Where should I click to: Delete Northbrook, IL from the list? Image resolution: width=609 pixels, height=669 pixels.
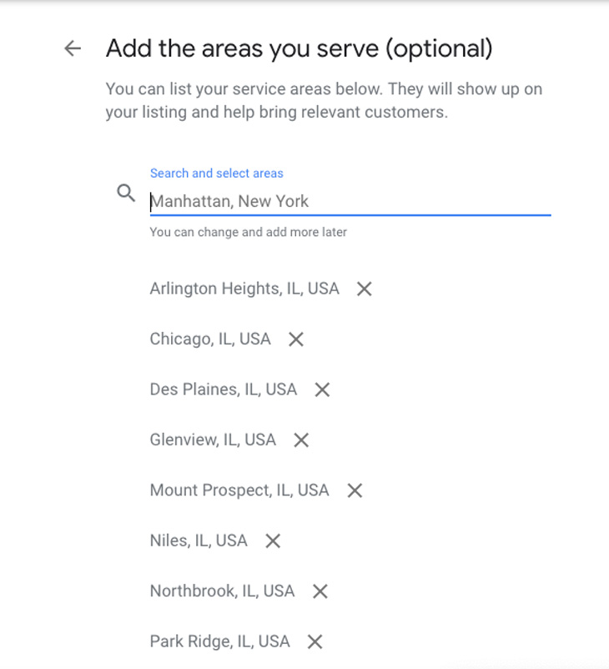click(x=320, y=591)
